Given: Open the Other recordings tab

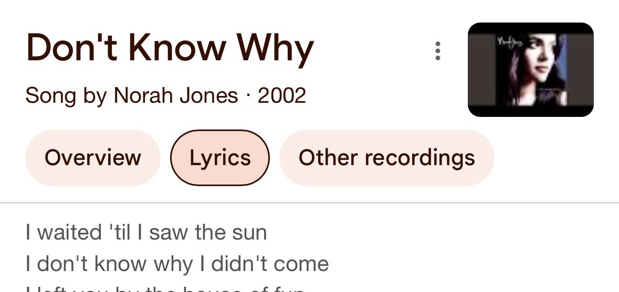Looking at the screenshot, I should point(386,158).
